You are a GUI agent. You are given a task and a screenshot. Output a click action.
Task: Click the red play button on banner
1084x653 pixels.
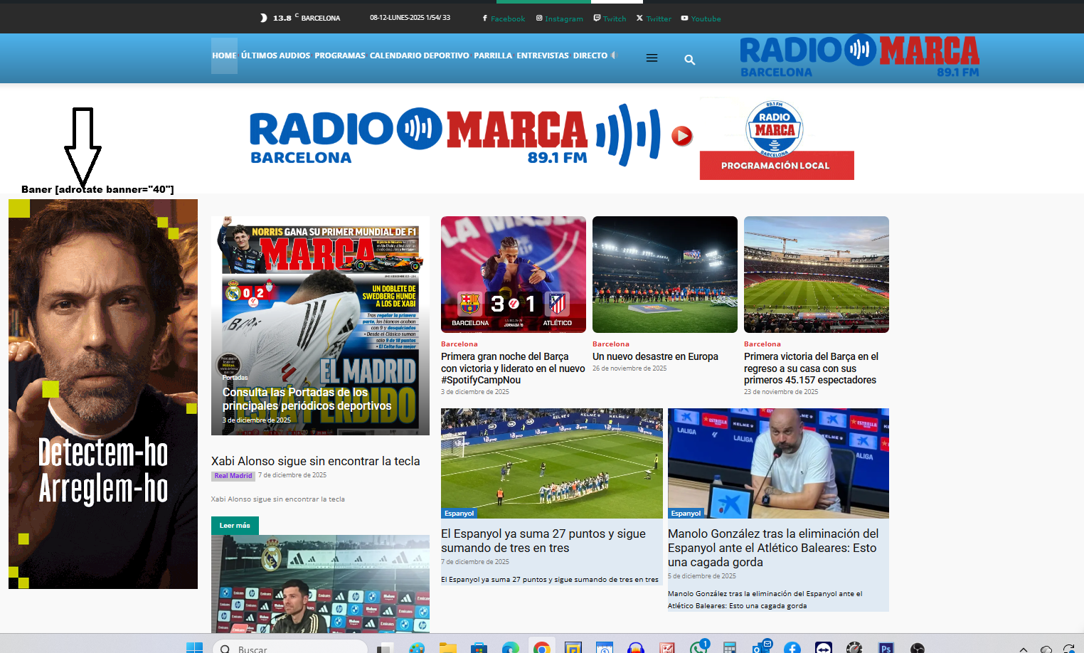681,136
